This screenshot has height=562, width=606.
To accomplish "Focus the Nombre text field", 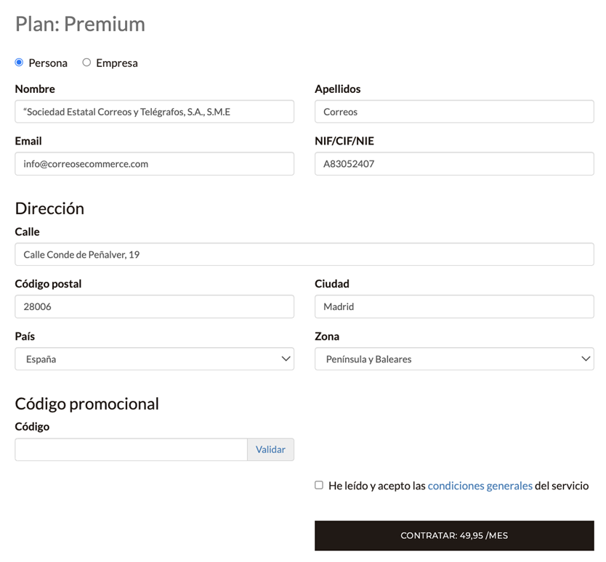I will coord(154,112).
